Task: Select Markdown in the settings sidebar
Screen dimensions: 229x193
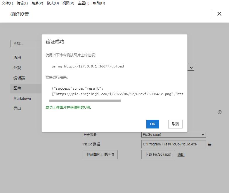Action: [22, 98]
